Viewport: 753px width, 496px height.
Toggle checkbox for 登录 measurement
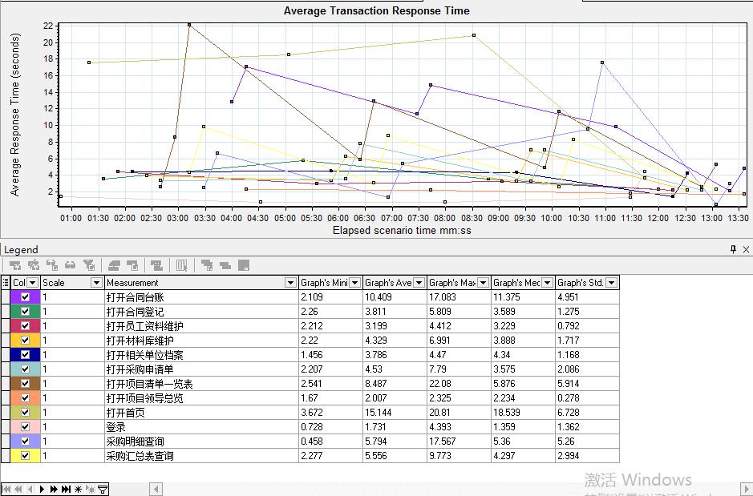[x=25, y=427]
